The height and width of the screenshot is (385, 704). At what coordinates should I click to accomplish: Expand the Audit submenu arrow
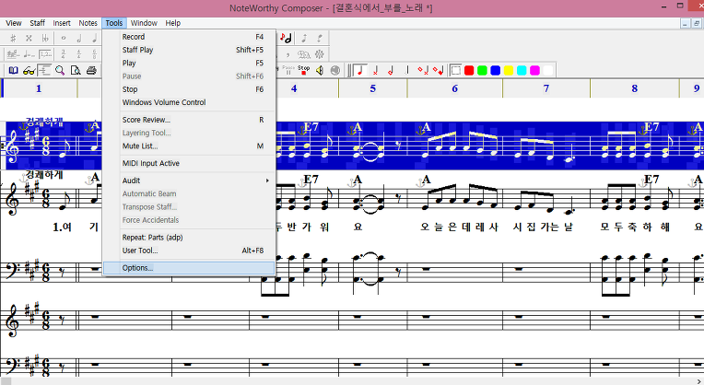267,181
